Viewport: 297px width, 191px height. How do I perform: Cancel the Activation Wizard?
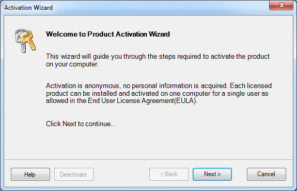click(267, 174)
